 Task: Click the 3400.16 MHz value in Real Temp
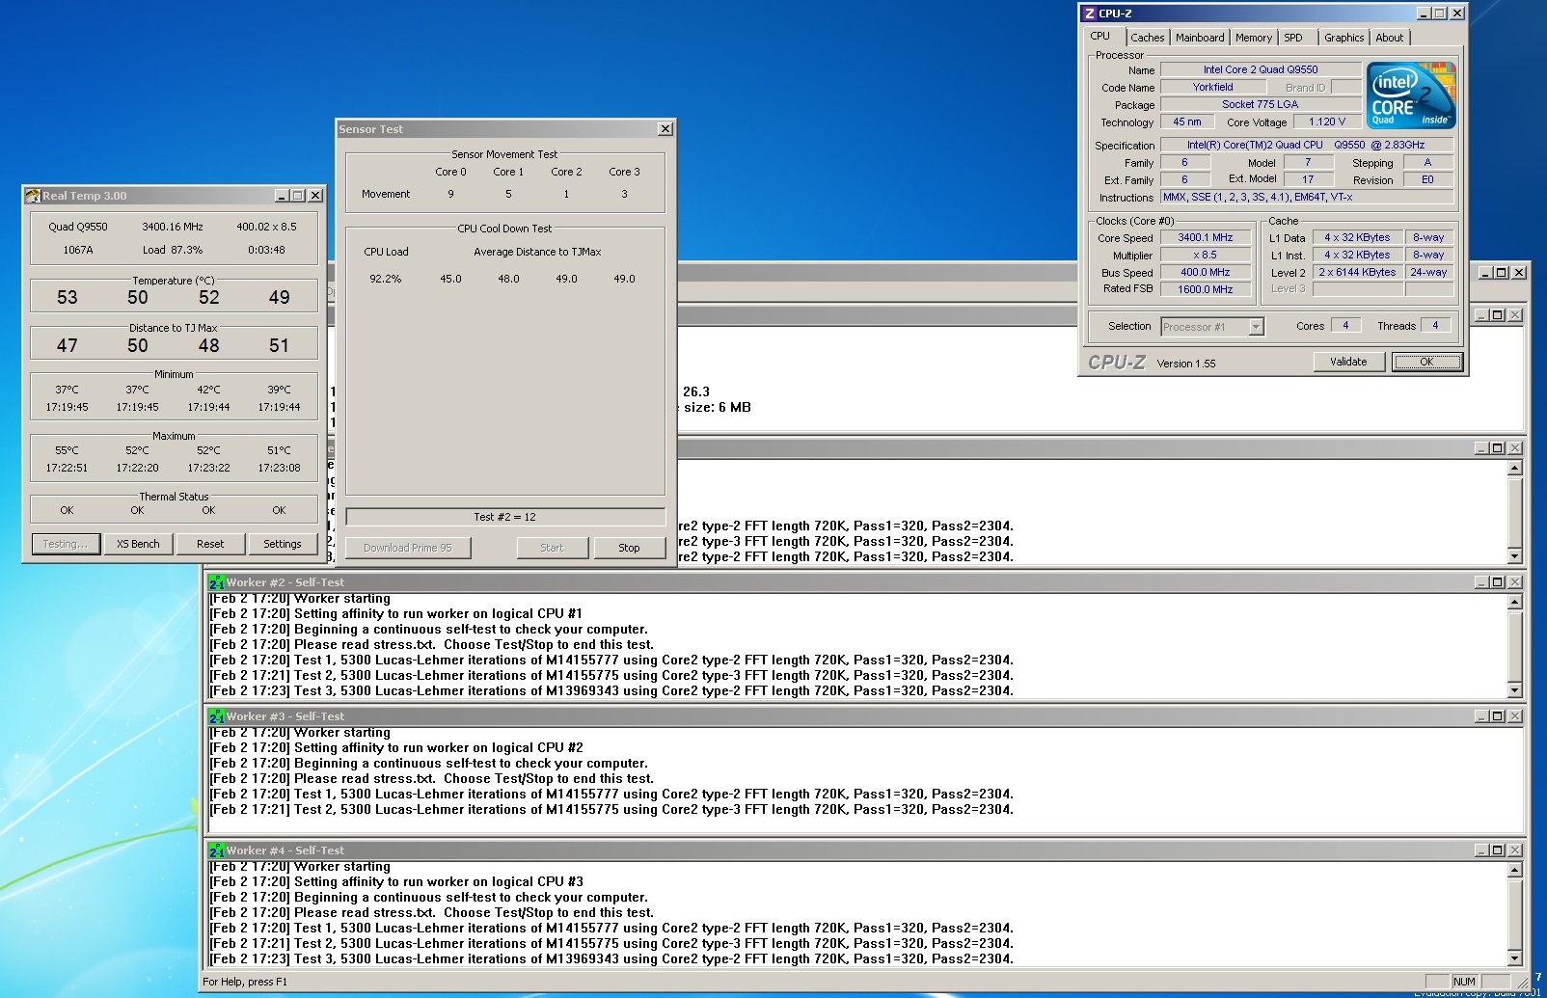(173, 227)
